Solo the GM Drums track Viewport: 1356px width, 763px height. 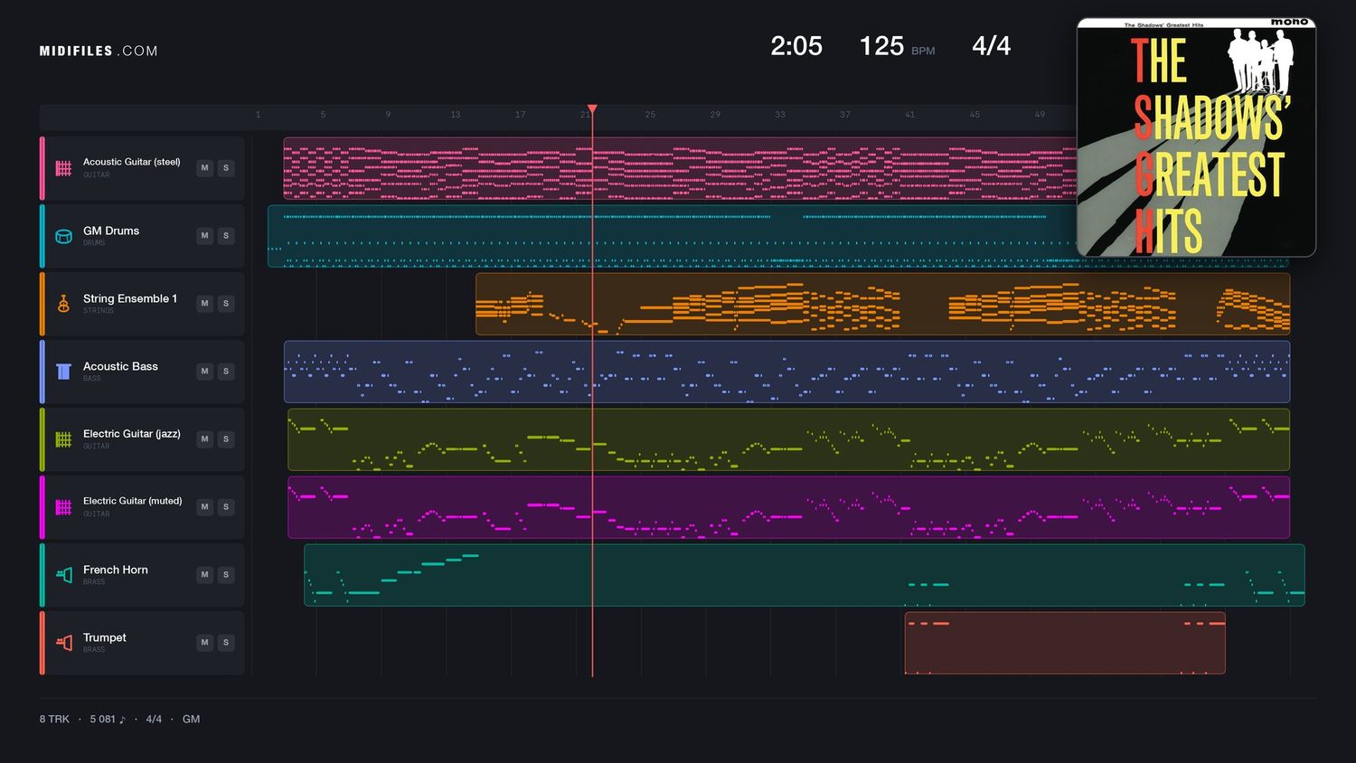pyautogui.click(x=226, y=236)
